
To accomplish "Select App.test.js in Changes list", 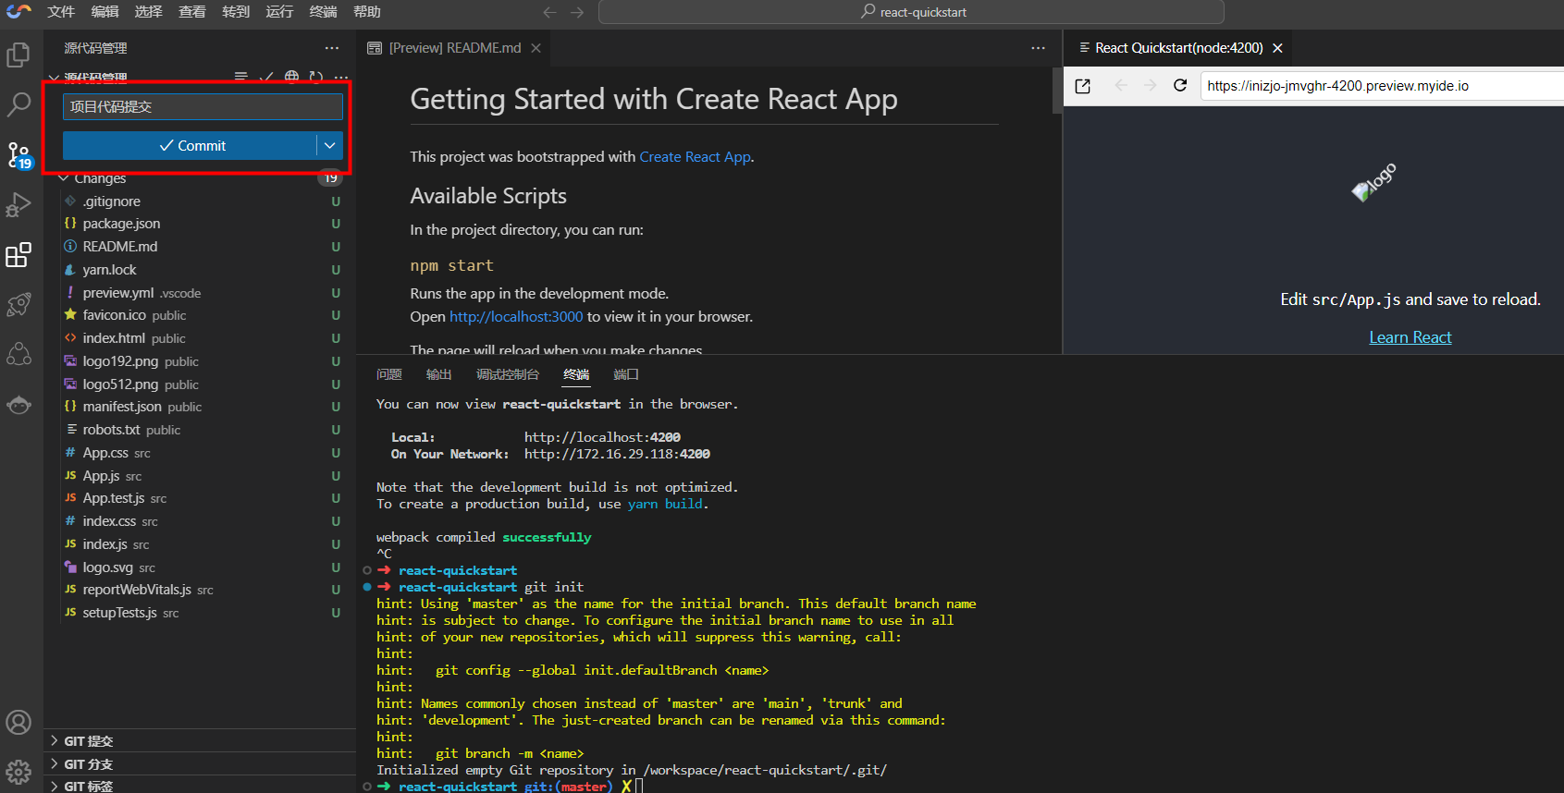I will point(200,498).
